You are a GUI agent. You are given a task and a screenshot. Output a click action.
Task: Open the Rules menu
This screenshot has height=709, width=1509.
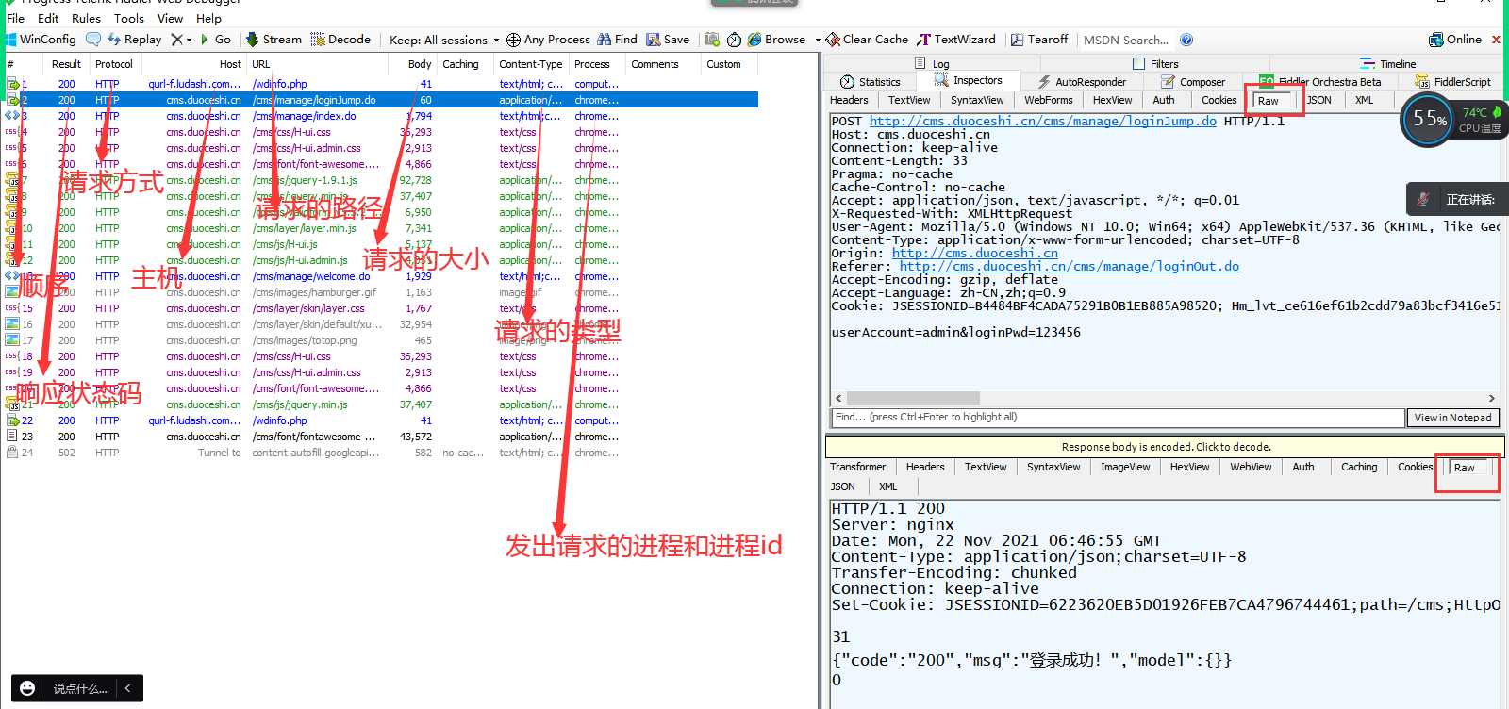click(x=86, y=18)
